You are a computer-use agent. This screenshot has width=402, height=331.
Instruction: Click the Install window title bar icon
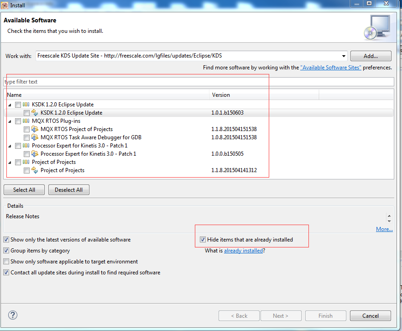[5, 5]
